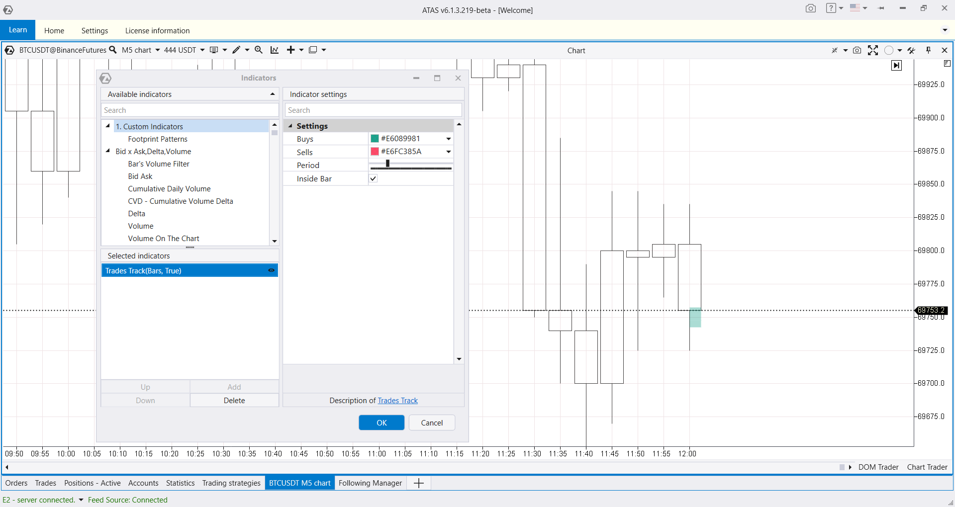Screen dimensions: 955x507
Task: Toggle visibility eye of Trades Track indicator
Action: click(271, 270)
